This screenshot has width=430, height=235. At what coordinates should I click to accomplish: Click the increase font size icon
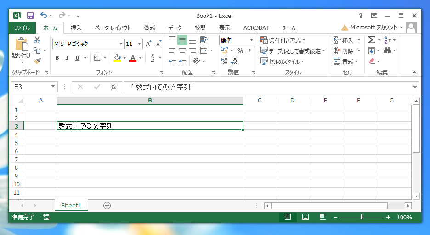[x=148, y=44]
